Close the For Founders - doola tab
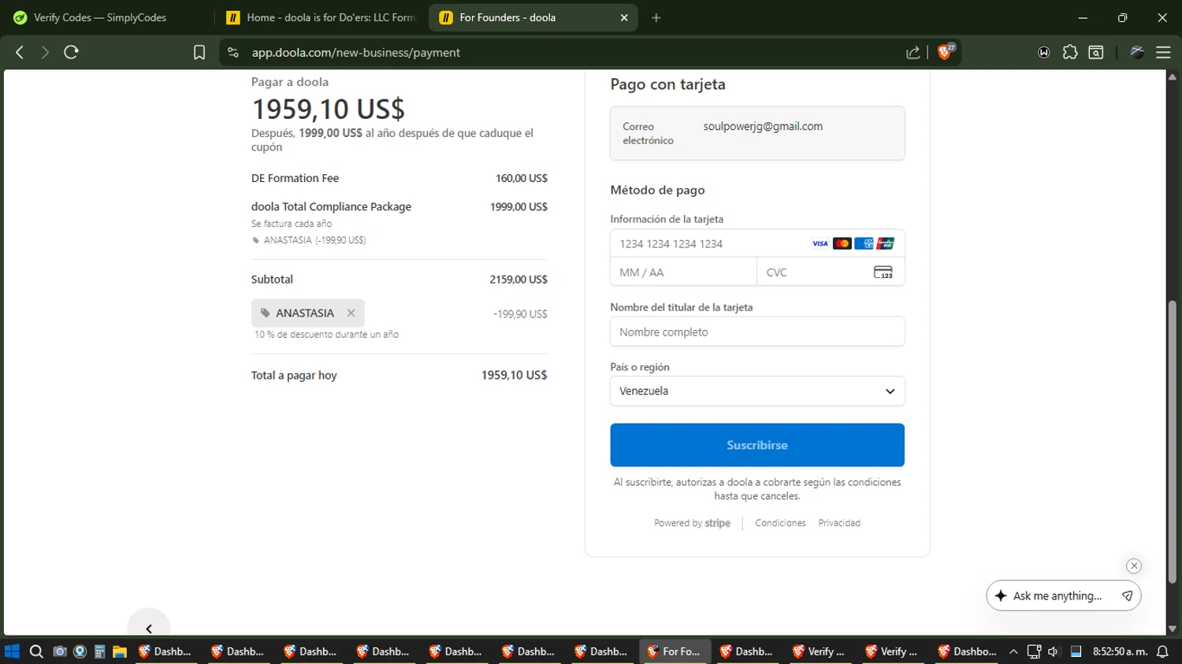The image size is (1182, 664). tap(624, 17)
